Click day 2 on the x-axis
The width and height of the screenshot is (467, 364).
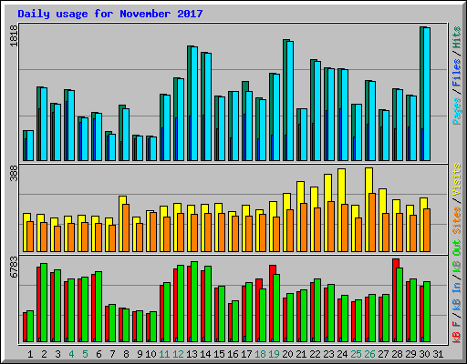(44, 354)
